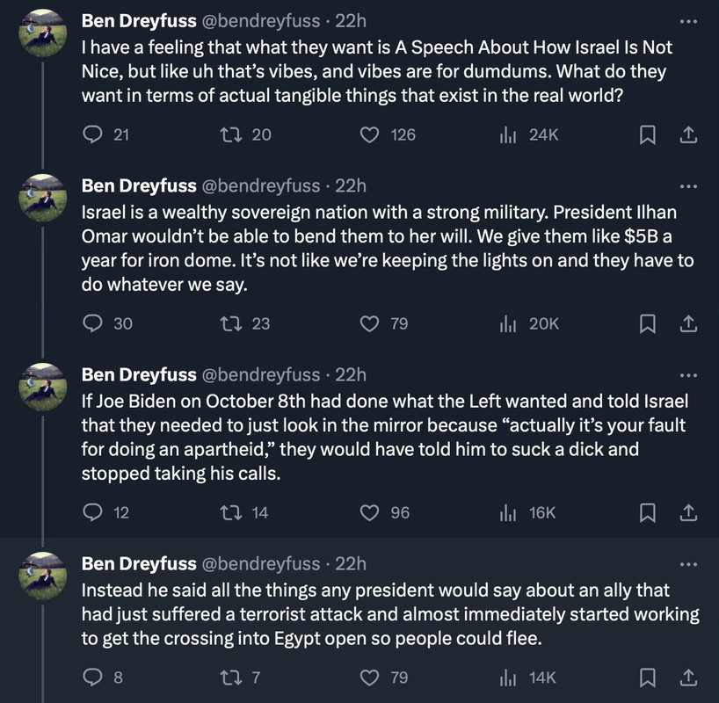This screenshot has height=703, width=719.
Task: Share the Egypt crossing tweet
Action: click(689, 678)
